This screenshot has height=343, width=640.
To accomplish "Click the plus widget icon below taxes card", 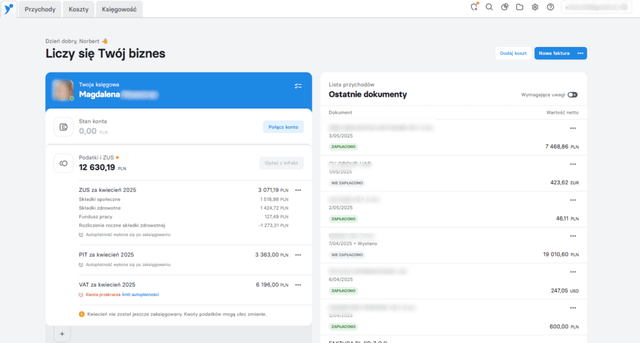I will tap(62, 334).
